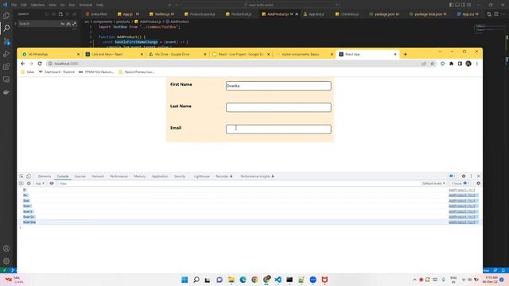509x286 pixels.
Task: Toggle live expression eye in console
Action: (52, 184)
